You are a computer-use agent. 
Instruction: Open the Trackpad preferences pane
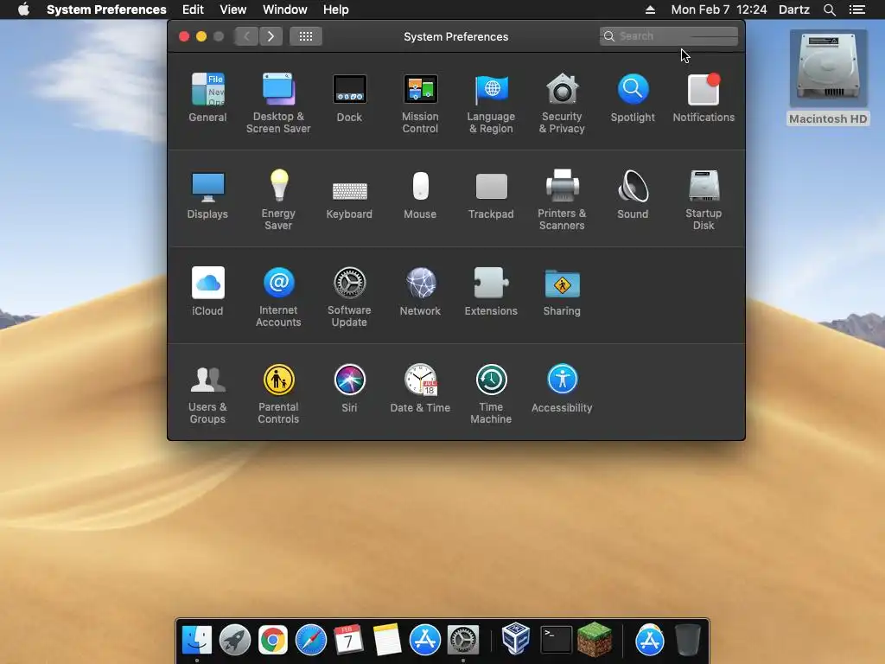click(x=491, y=195)
